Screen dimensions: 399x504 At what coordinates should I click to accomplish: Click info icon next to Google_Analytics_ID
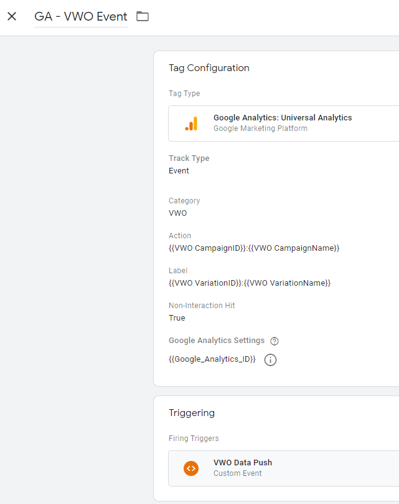click(x=270, y=360)
